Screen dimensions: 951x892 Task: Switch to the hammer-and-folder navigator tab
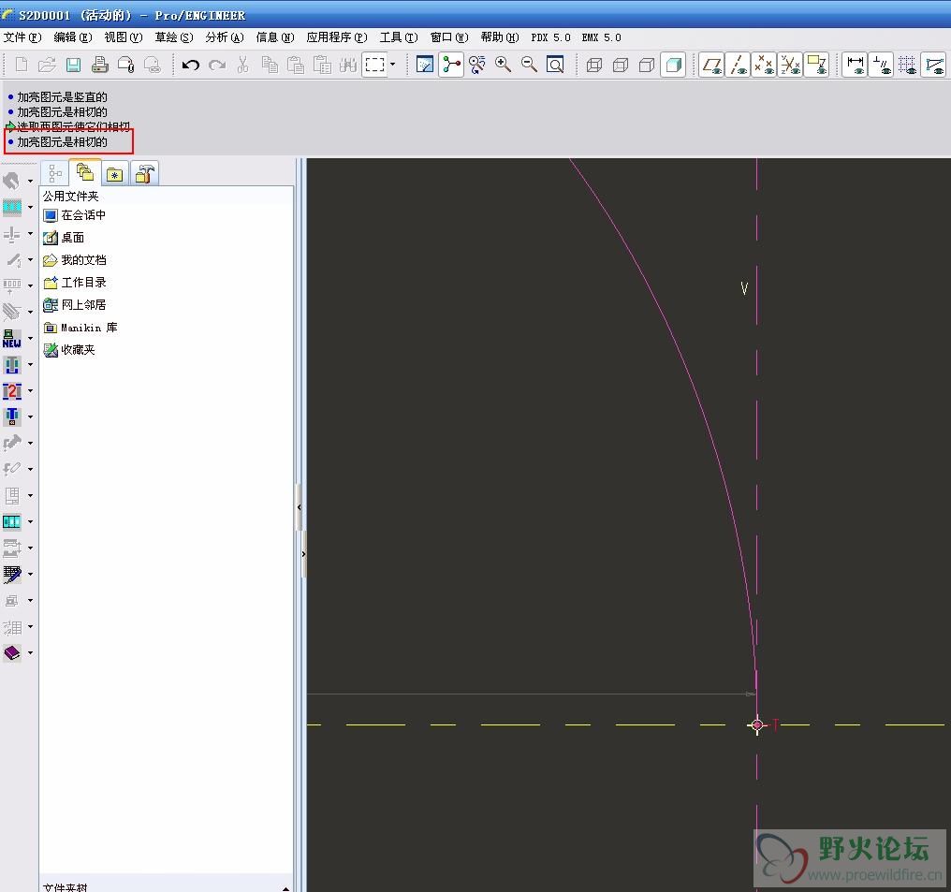144,174
